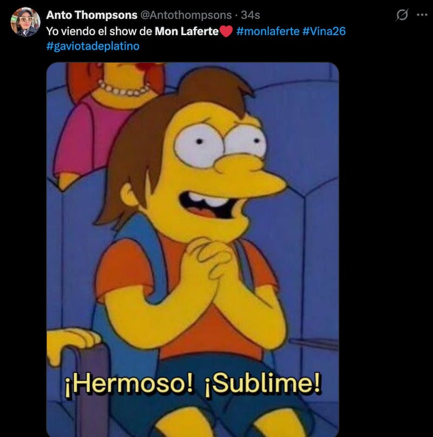The height and width of the screenshot is (437, 433).
Task: Open the three-dot more options menu
Action: (x=422, y=15)
